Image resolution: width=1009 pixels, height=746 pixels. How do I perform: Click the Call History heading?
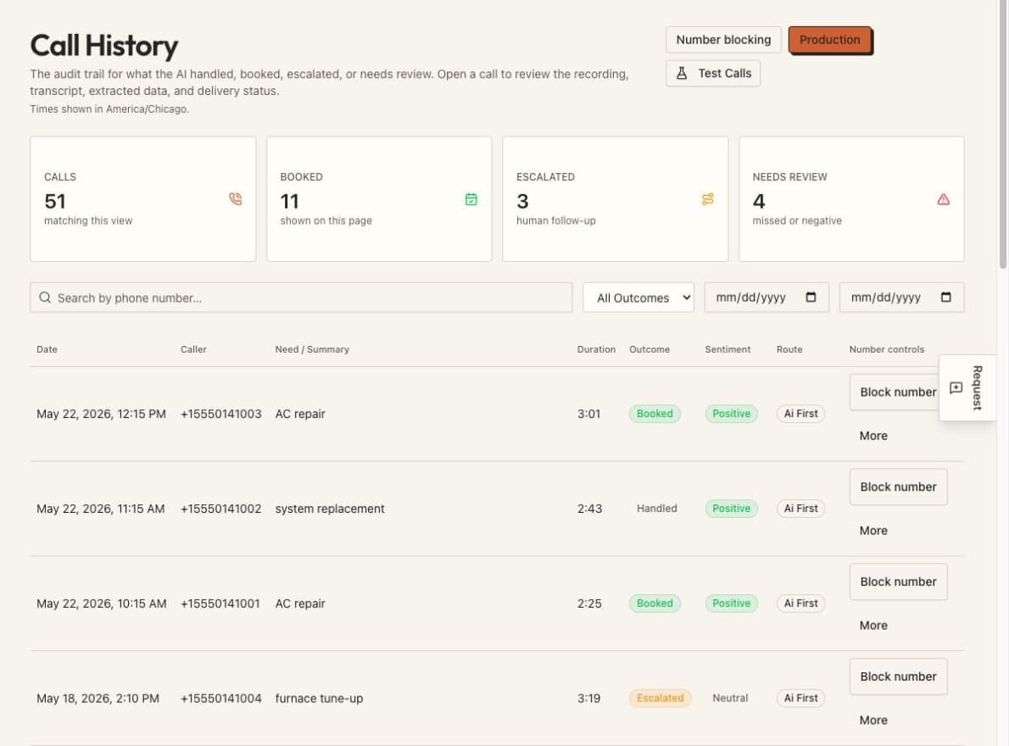coord(103,46)
